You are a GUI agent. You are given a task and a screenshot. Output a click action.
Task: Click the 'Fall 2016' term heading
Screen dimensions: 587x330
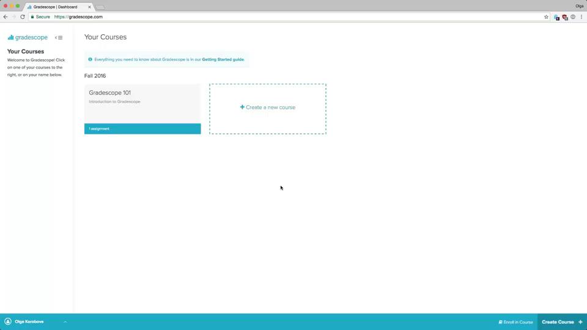click(95, 76)
